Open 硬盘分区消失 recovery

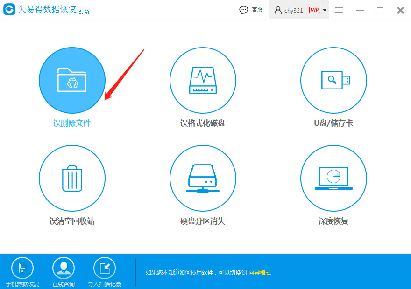203,178
